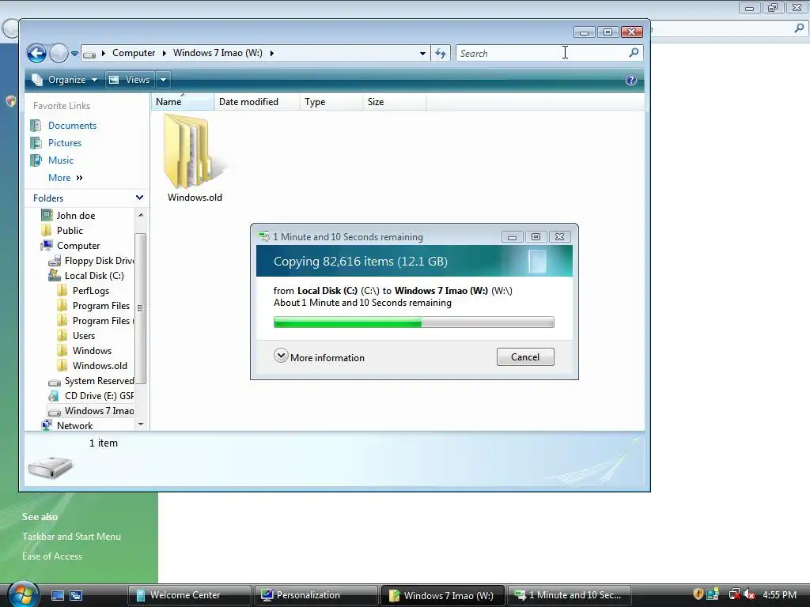Open Music favorite link
Image resolution: width=810 pixels, height=607 pixels.
pos(60,160)
